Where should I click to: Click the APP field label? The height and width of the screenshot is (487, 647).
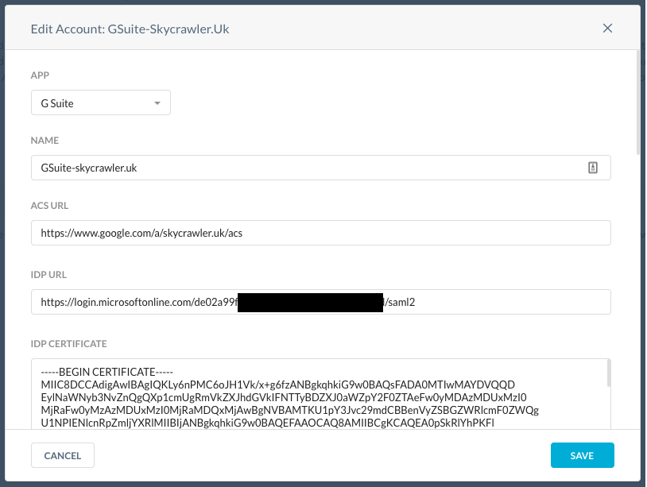(40, 75)
